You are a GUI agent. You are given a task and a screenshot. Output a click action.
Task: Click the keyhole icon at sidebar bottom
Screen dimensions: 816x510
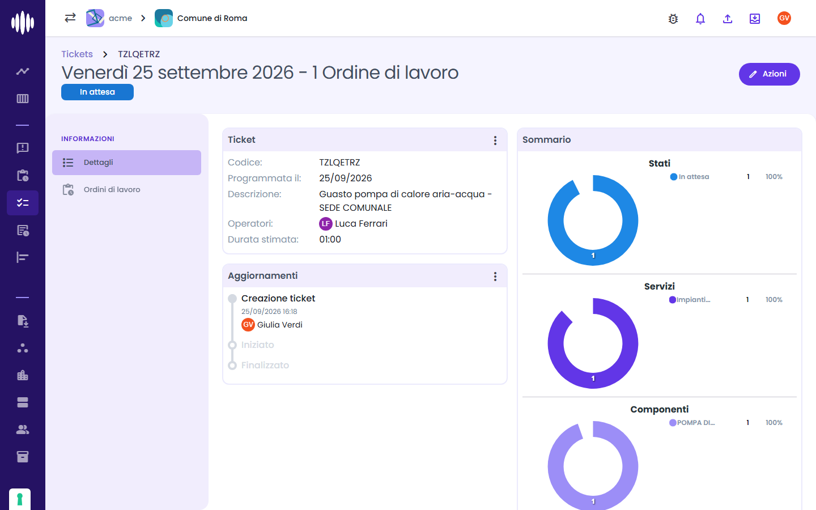coord(20,499)
